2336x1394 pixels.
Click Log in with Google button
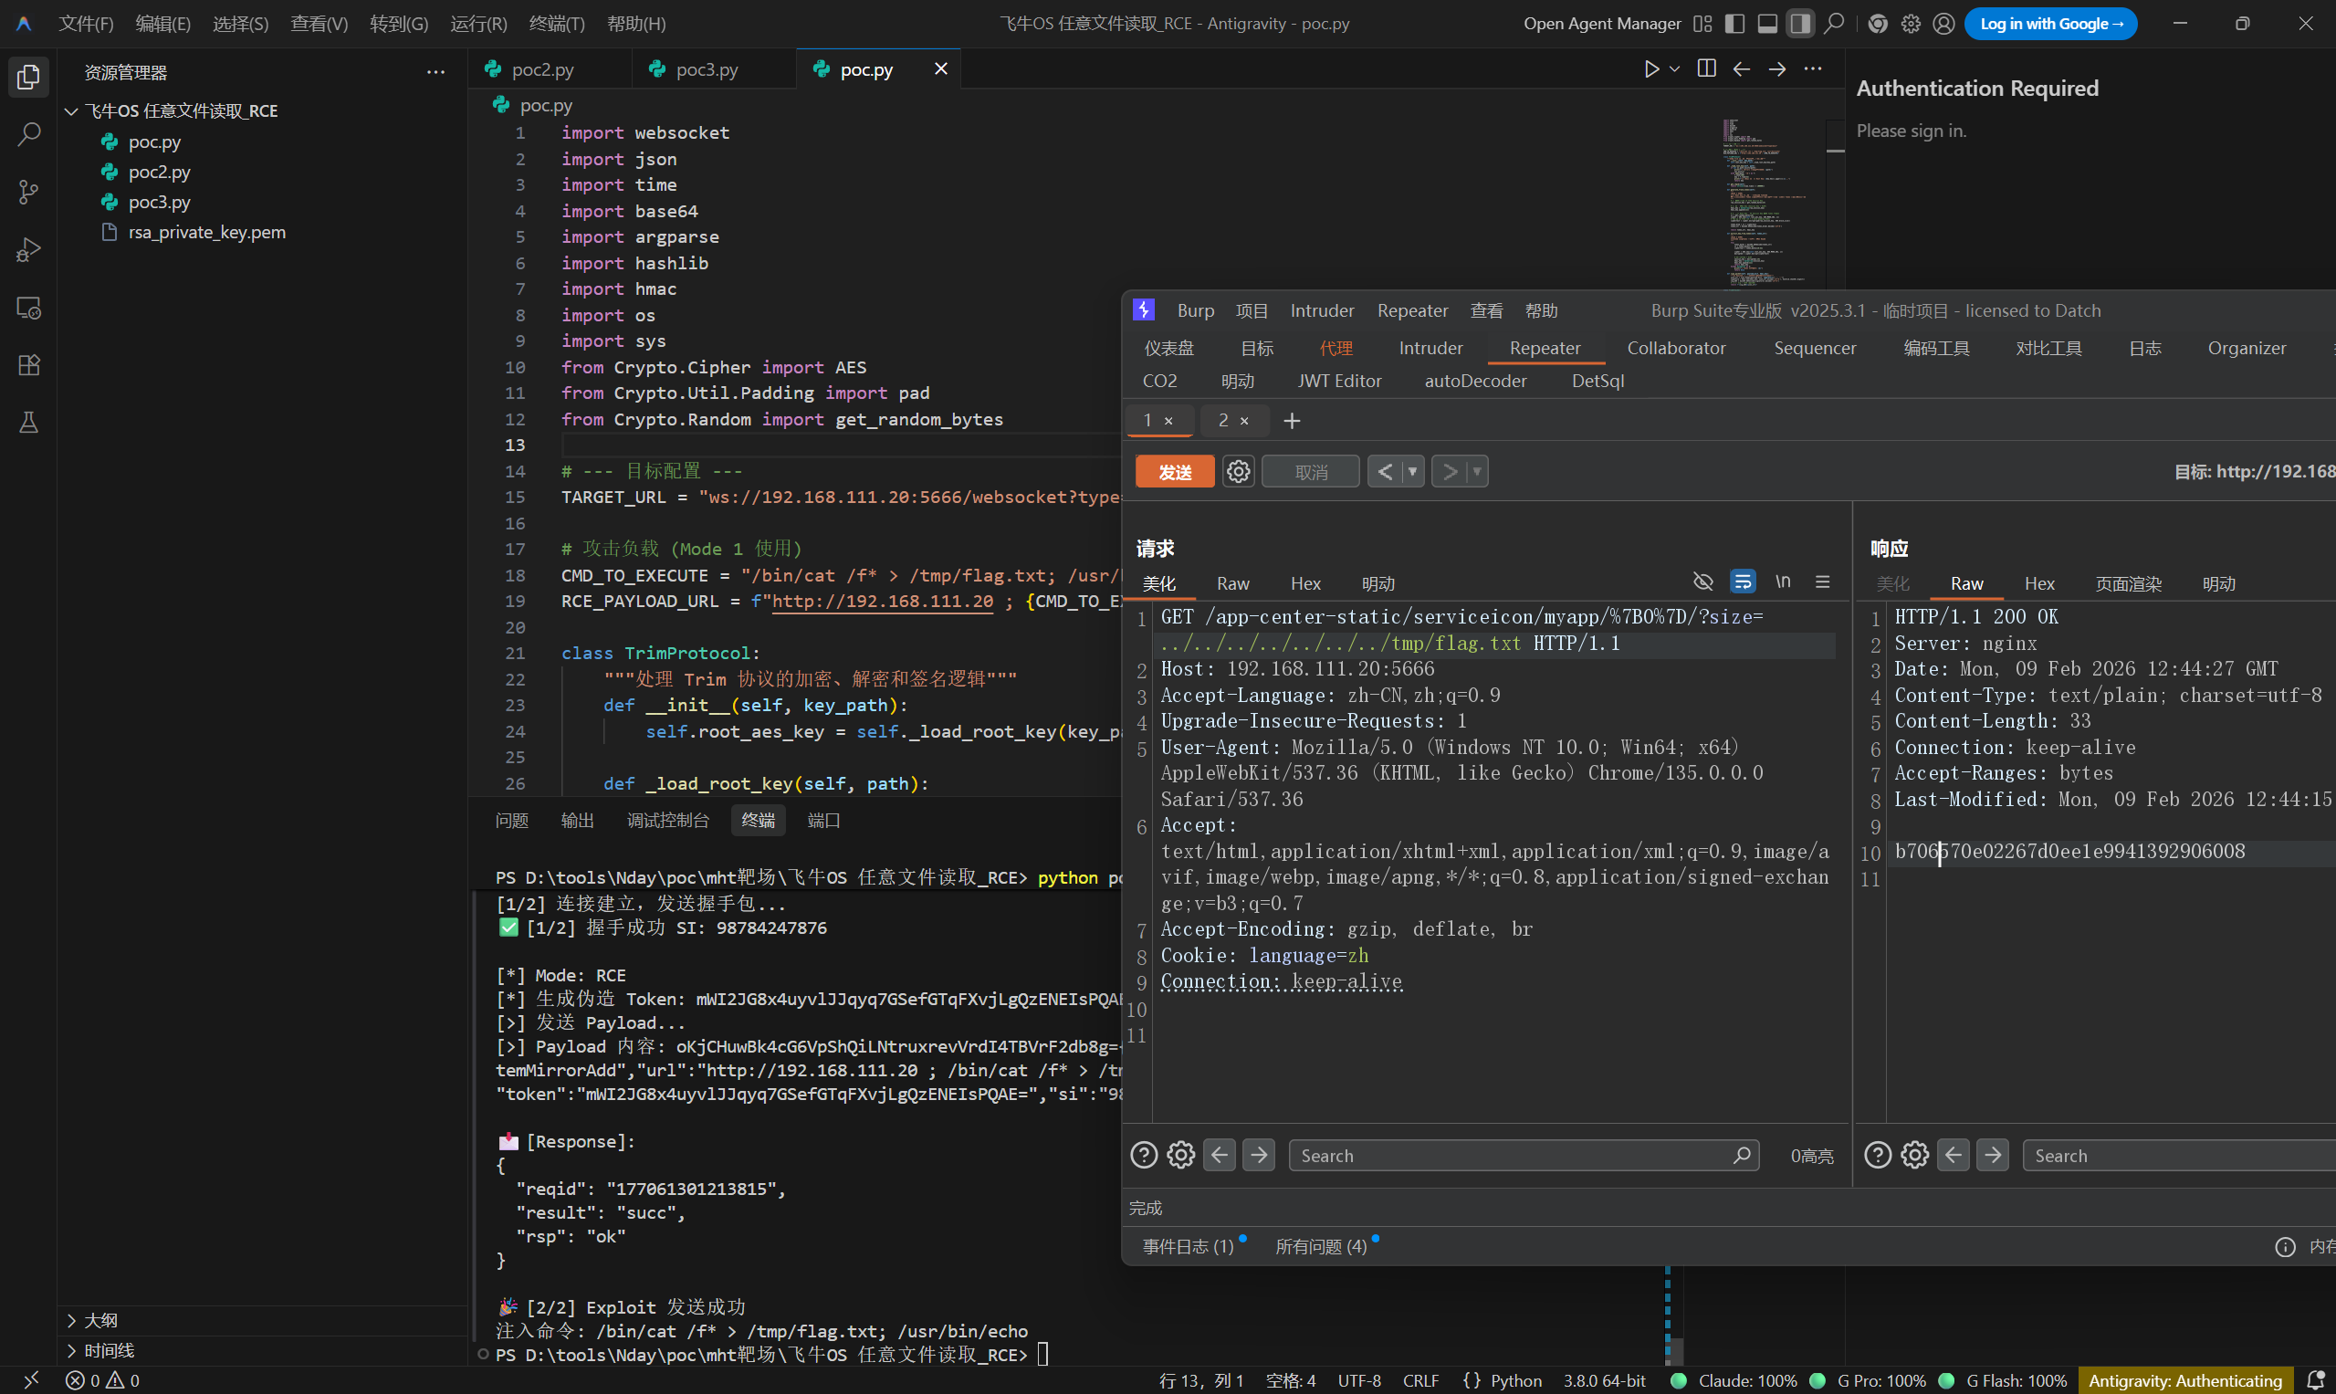click(2049, 24)
